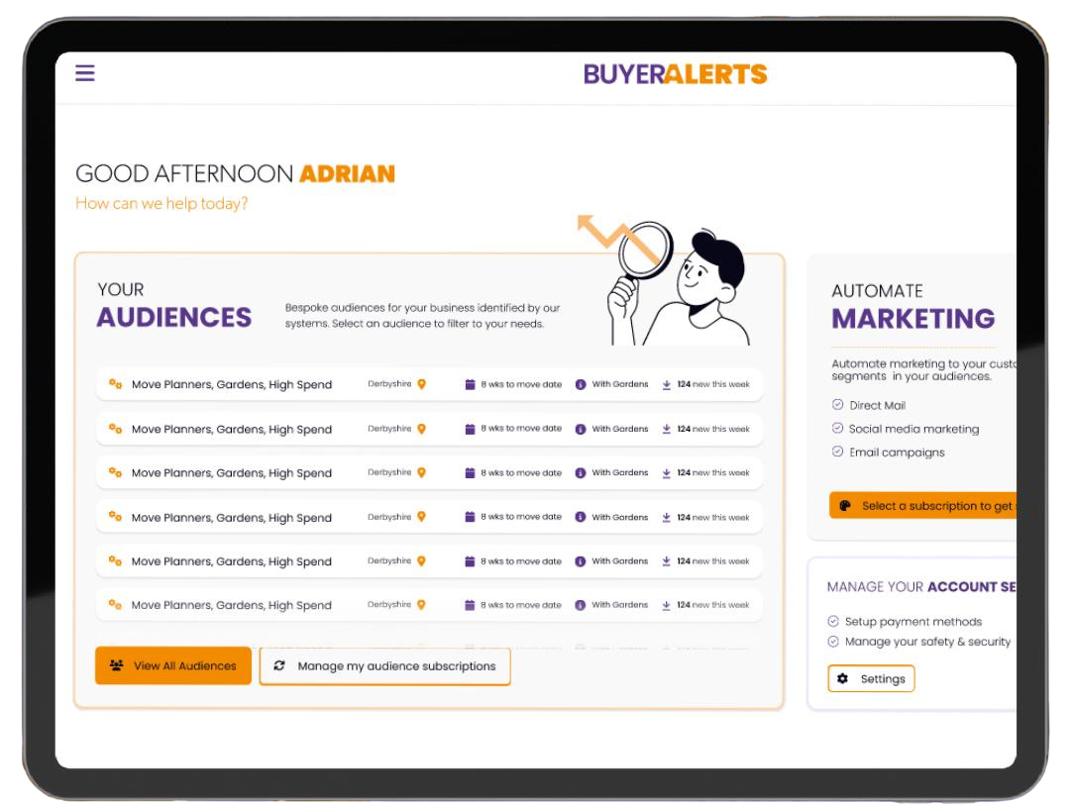1070x808 pixels.
Task: Select the users icon on View All Audiences
Action: (119, 665)
